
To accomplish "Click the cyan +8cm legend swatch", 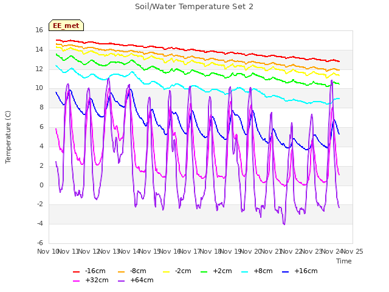I will tap(244, 272).
